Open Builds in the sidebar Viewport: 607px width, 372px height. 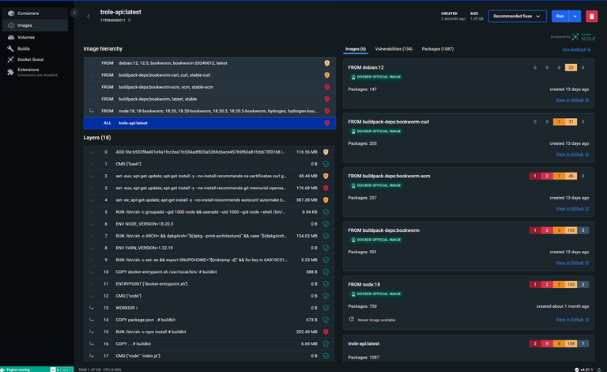35,48
